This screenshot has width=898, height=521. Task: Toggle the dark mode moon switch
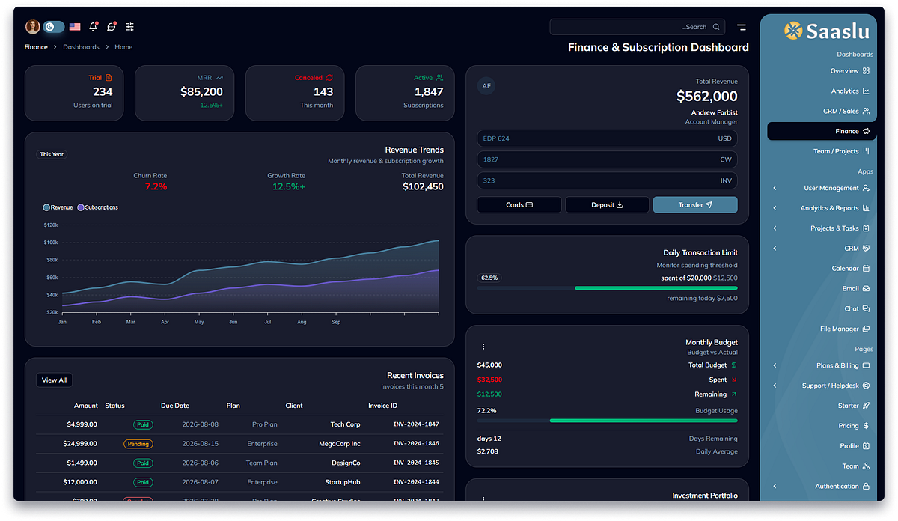click(53, 27)
